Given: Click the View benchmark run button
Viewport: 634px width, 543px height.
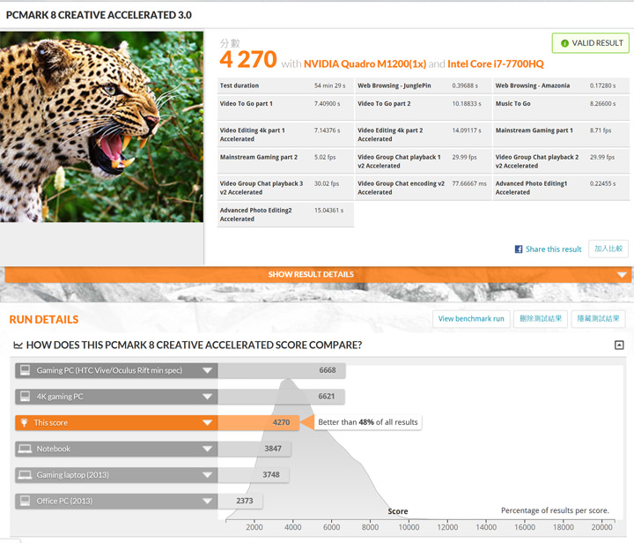Looking at the screenshot, I should (471, 319).
